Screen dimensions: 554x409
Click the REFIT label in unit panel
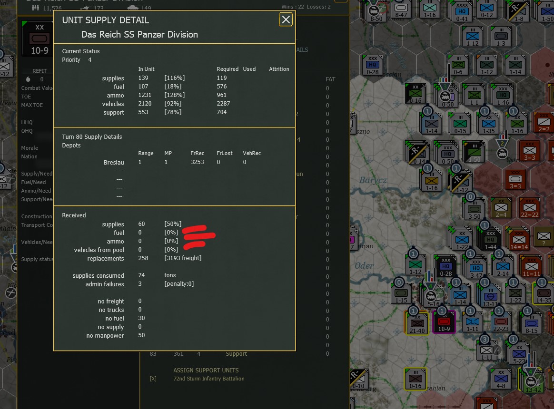pos(40,71)
